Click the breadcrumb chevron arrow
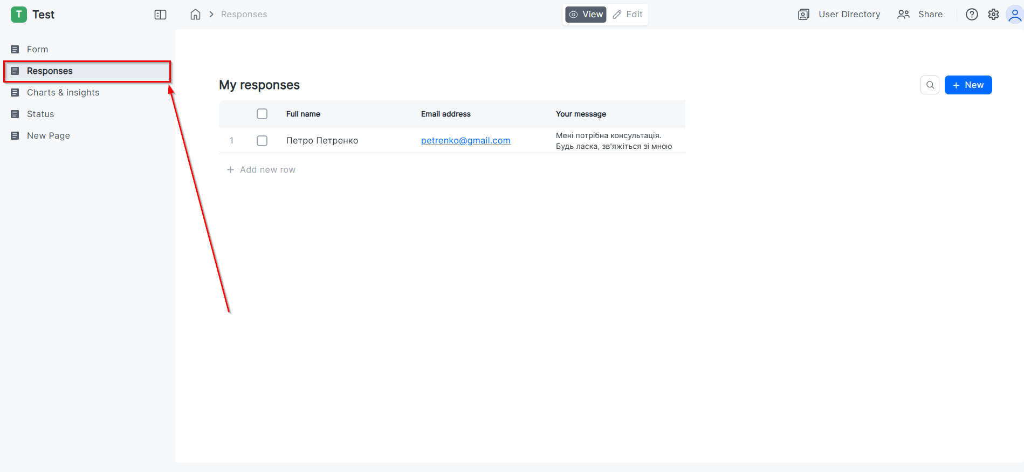 coord(211,15)
